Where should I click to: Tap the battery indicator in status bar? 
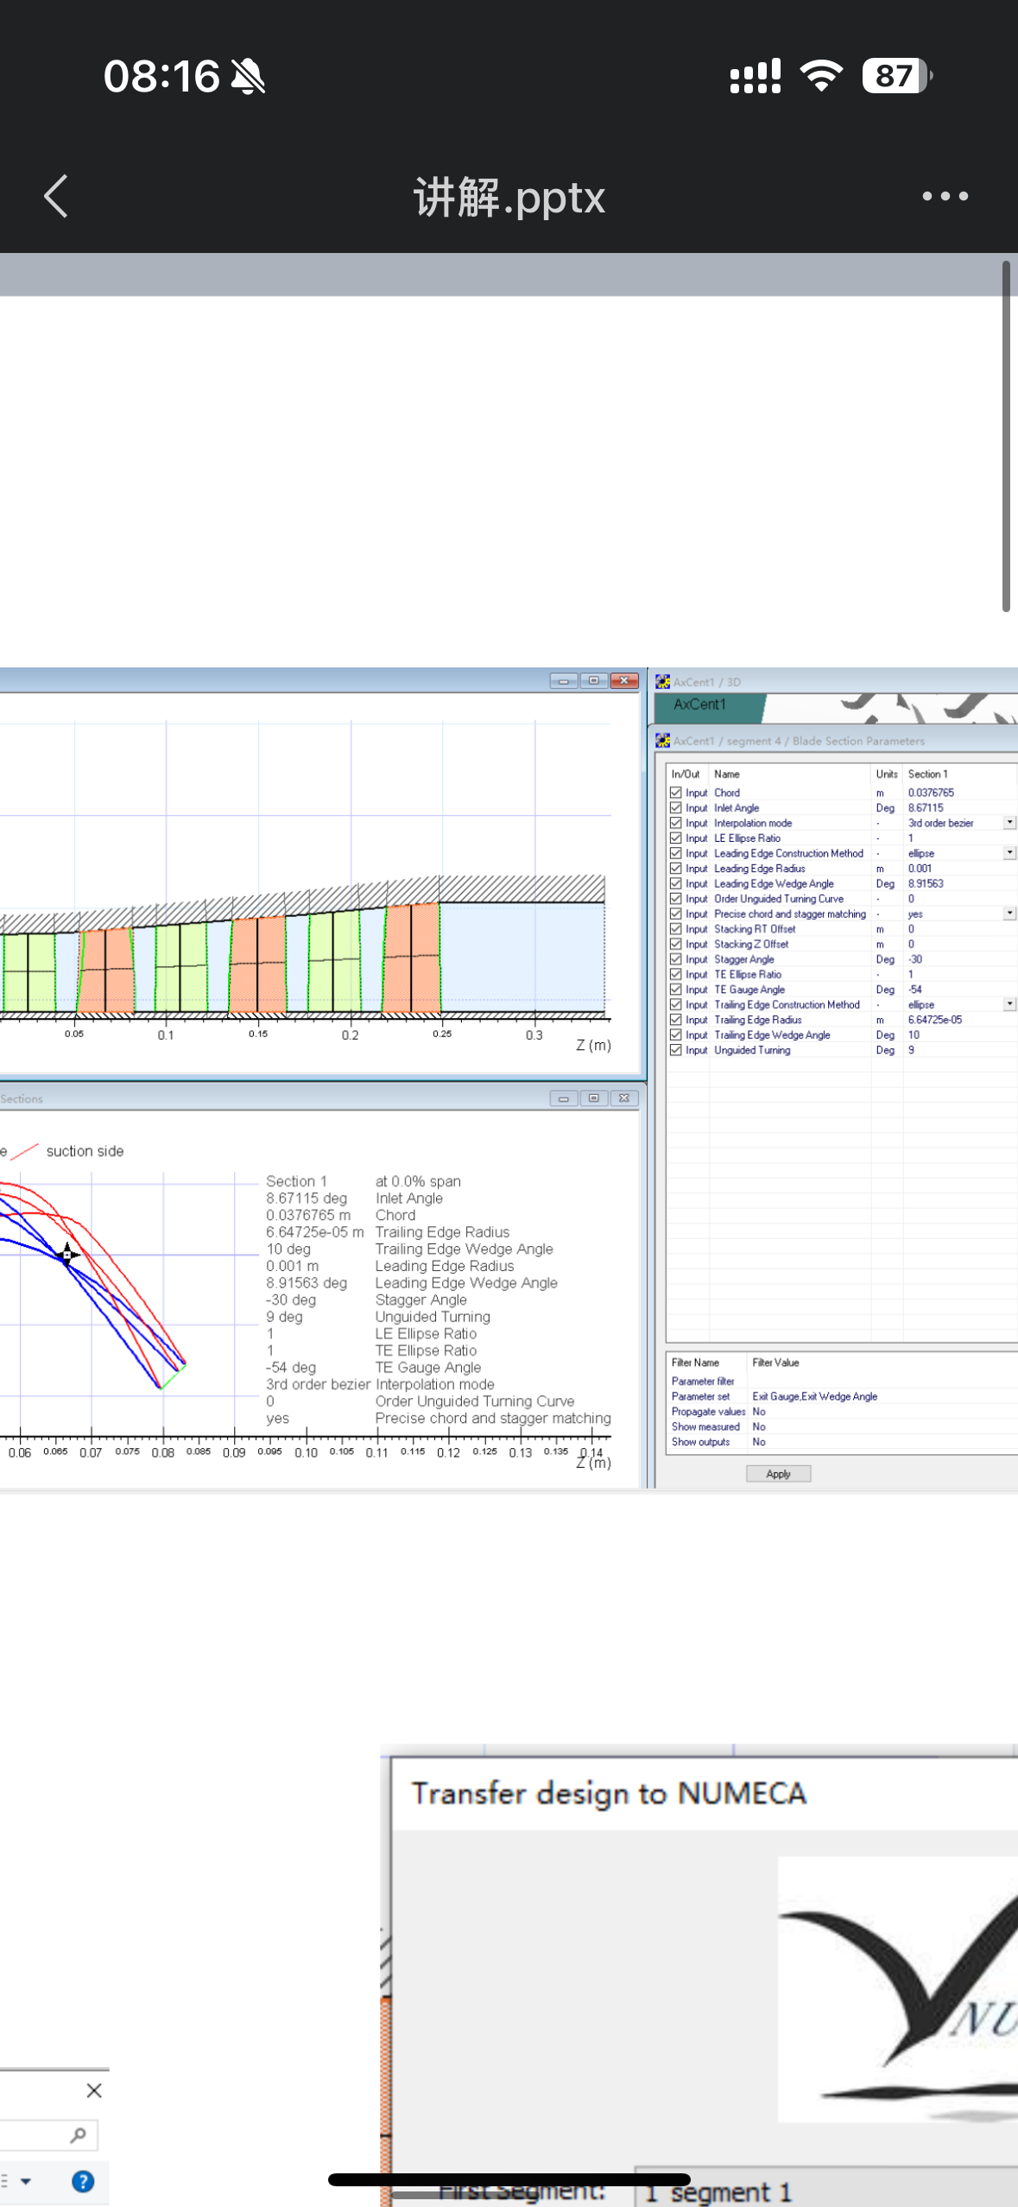pyautogui.click(x=897, y=76)
